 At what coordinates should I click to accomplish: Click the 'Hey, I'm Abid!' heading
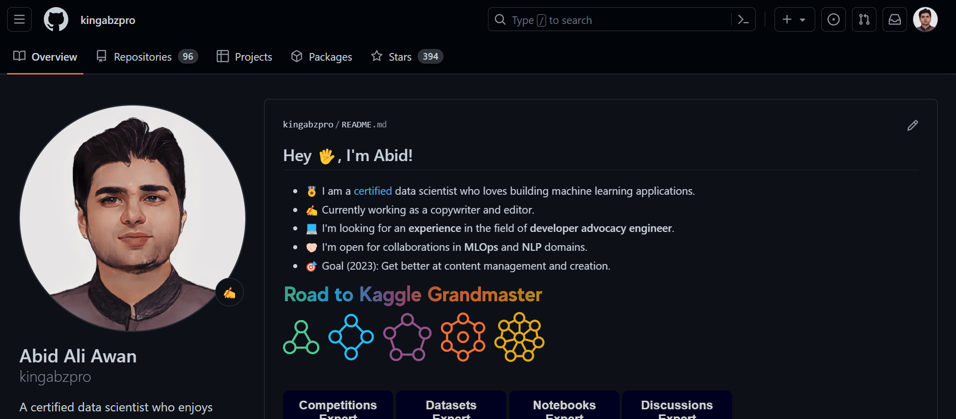pos(348,155)
